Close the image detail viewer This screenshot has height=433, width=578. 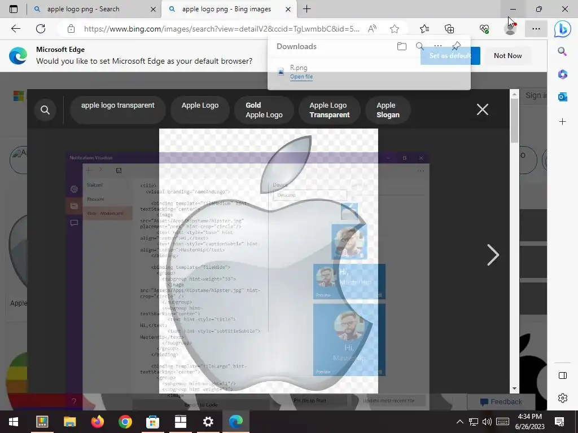[x=483, y=109]
